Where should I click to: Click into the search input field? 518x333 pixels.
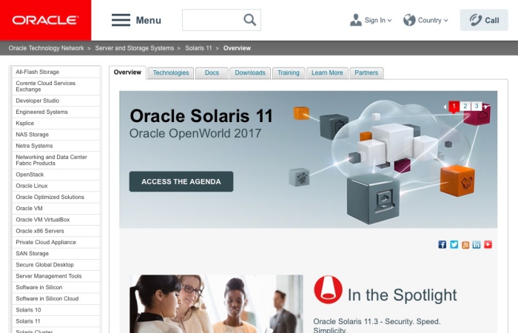click(213, 20)
